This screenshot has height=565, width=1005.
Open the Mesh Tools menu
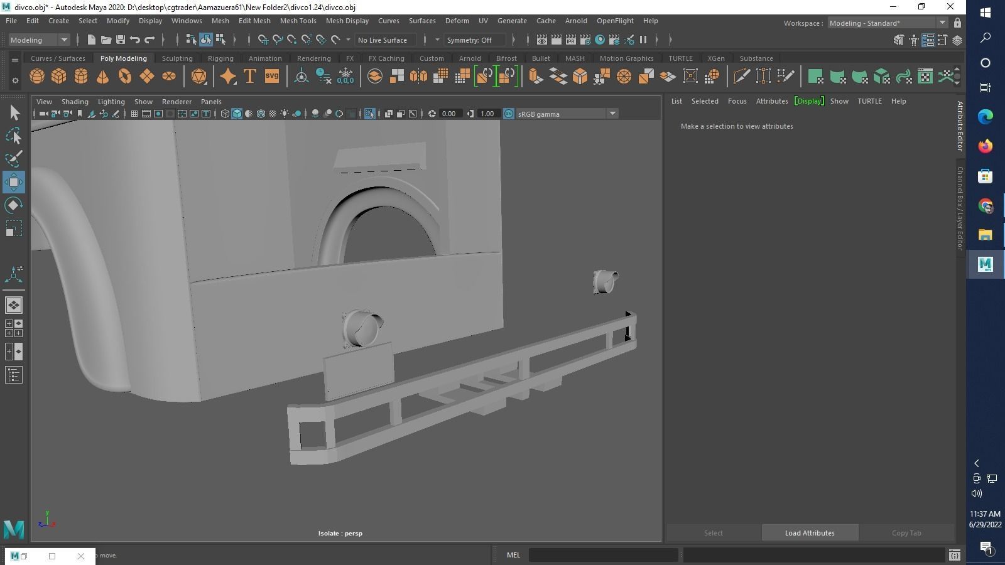[x=298, y=21]
